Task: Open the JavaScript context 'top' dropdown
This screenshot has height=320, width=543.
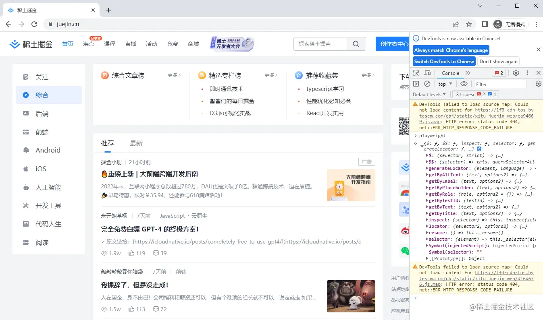Action: coord(445,84)
